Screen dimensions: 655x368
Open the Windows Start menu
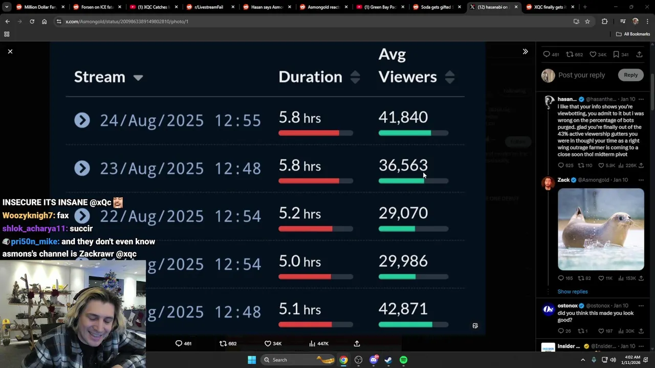[x=252, y=360]
